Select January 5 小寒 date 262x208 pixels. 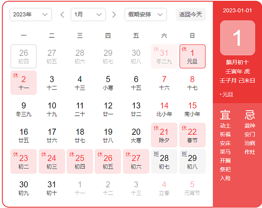pyautogui.click(x=108, y=82)
